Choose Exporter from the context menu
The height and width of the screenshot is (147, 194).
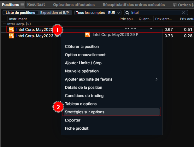point(112,120)
